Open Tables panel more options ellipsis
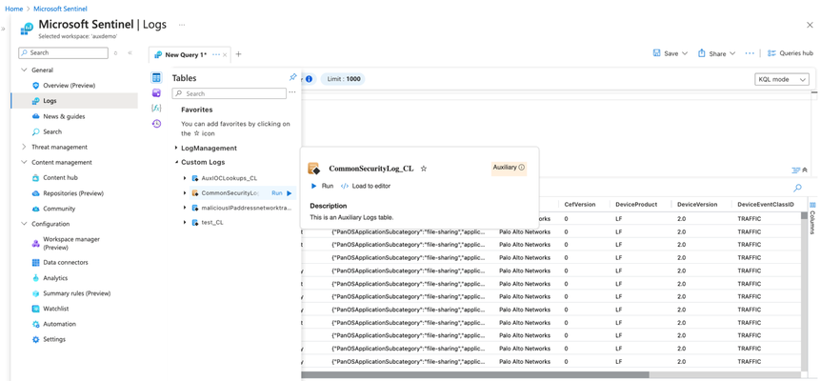 (292, 92)
